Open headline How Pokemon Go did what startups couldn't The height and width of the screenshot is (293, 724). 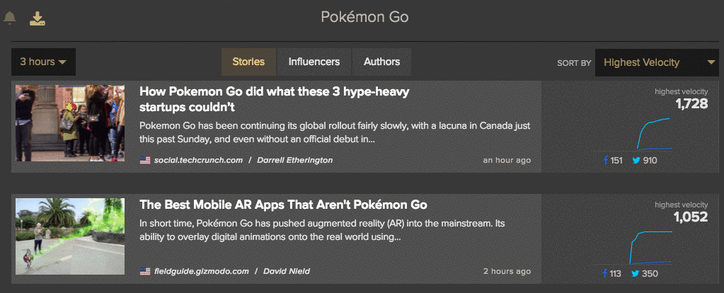tap(275, 99)
